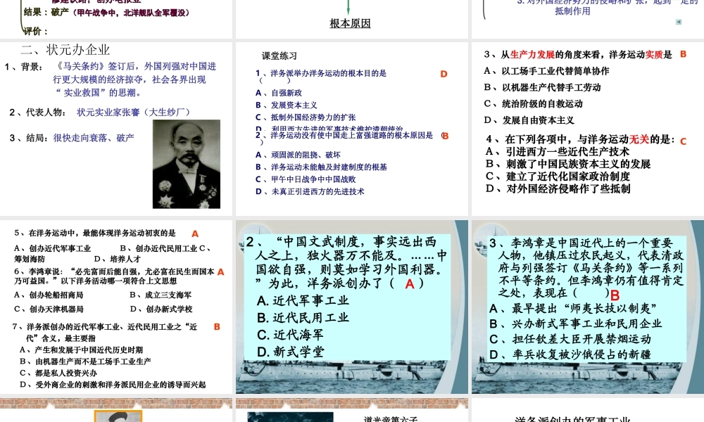The image size is (704, 422).
Task: Open the 二、状元办企业 slide title
Action: tap(65, 50)
